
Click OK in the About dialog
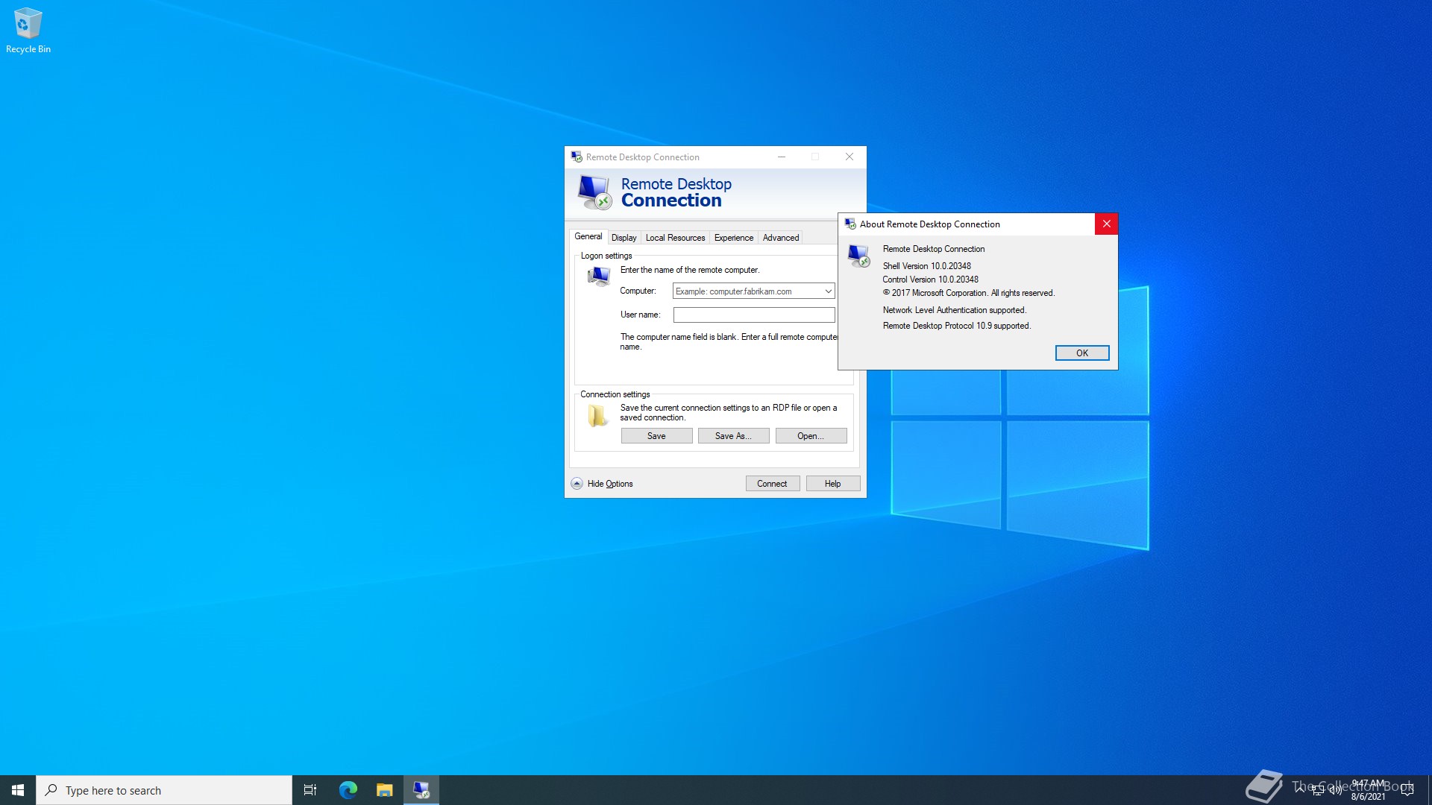[x=1082, y=353]
